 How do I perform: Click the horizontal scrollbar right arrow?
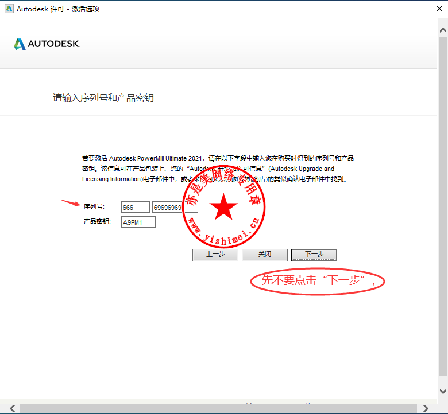pos(426,408)
